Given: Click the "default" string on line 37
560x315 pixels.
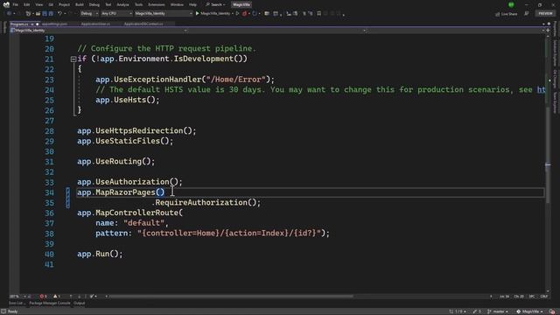Looking at the screenshot, I should tap(143, 223).
